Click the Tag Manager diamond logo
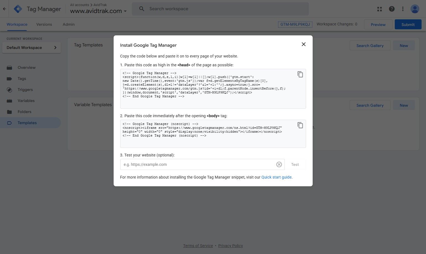The image size is (426, 254). pos(18,9)
